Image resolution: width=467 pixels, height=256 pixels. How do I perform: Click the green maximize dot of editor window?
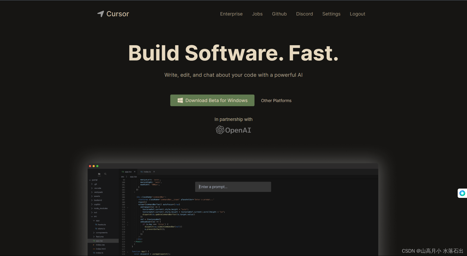[97, 166]
